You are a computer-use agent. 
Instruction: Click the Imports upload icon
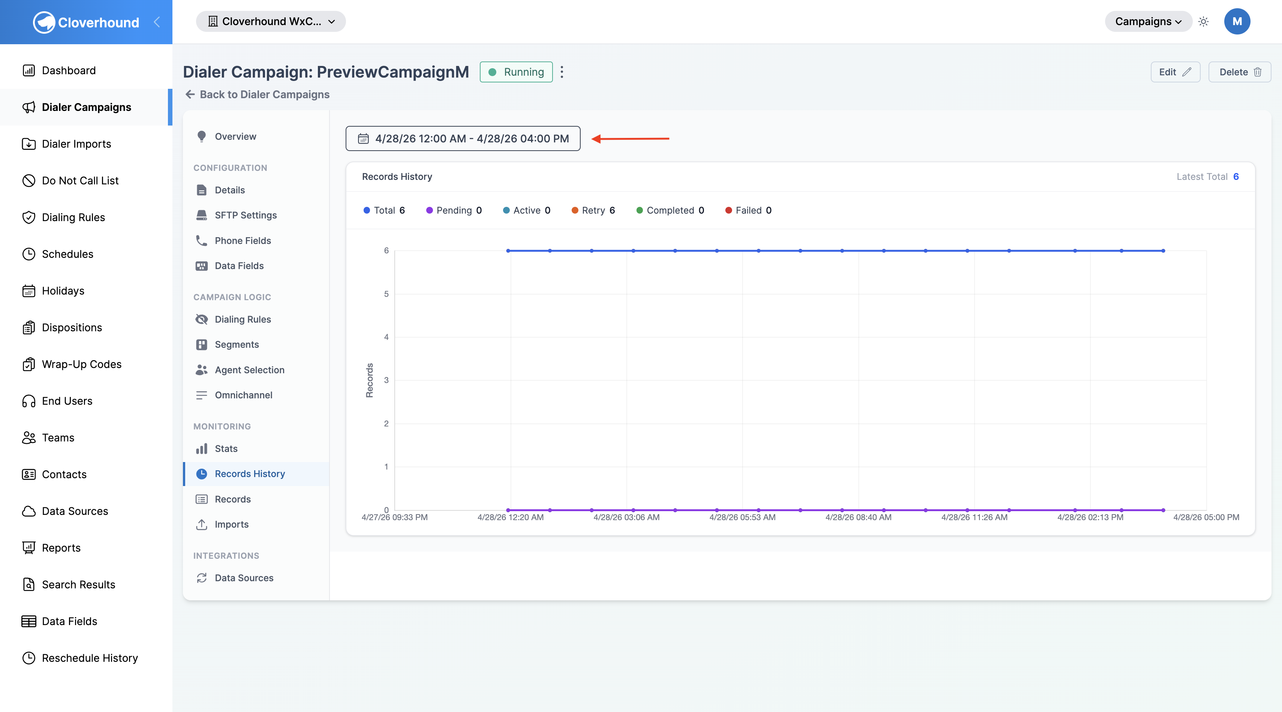point(202,525)
